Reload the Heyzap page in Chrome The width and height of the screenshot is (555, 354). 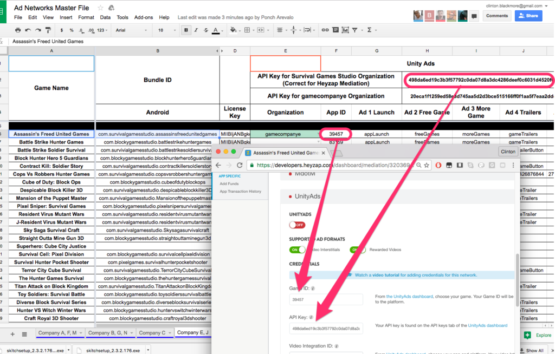coord(240,165)
